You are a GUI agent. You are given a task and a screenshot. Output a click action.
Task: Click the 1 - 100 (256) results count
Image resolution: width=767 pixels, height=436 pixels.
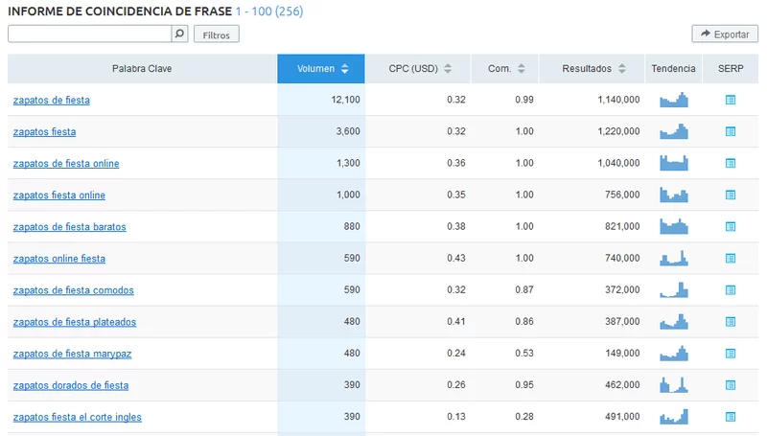tap(269, 11)
